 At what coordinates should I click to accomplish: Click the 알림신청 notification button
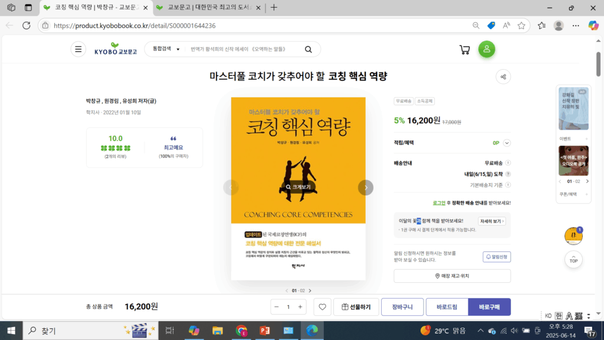point(497,257)
